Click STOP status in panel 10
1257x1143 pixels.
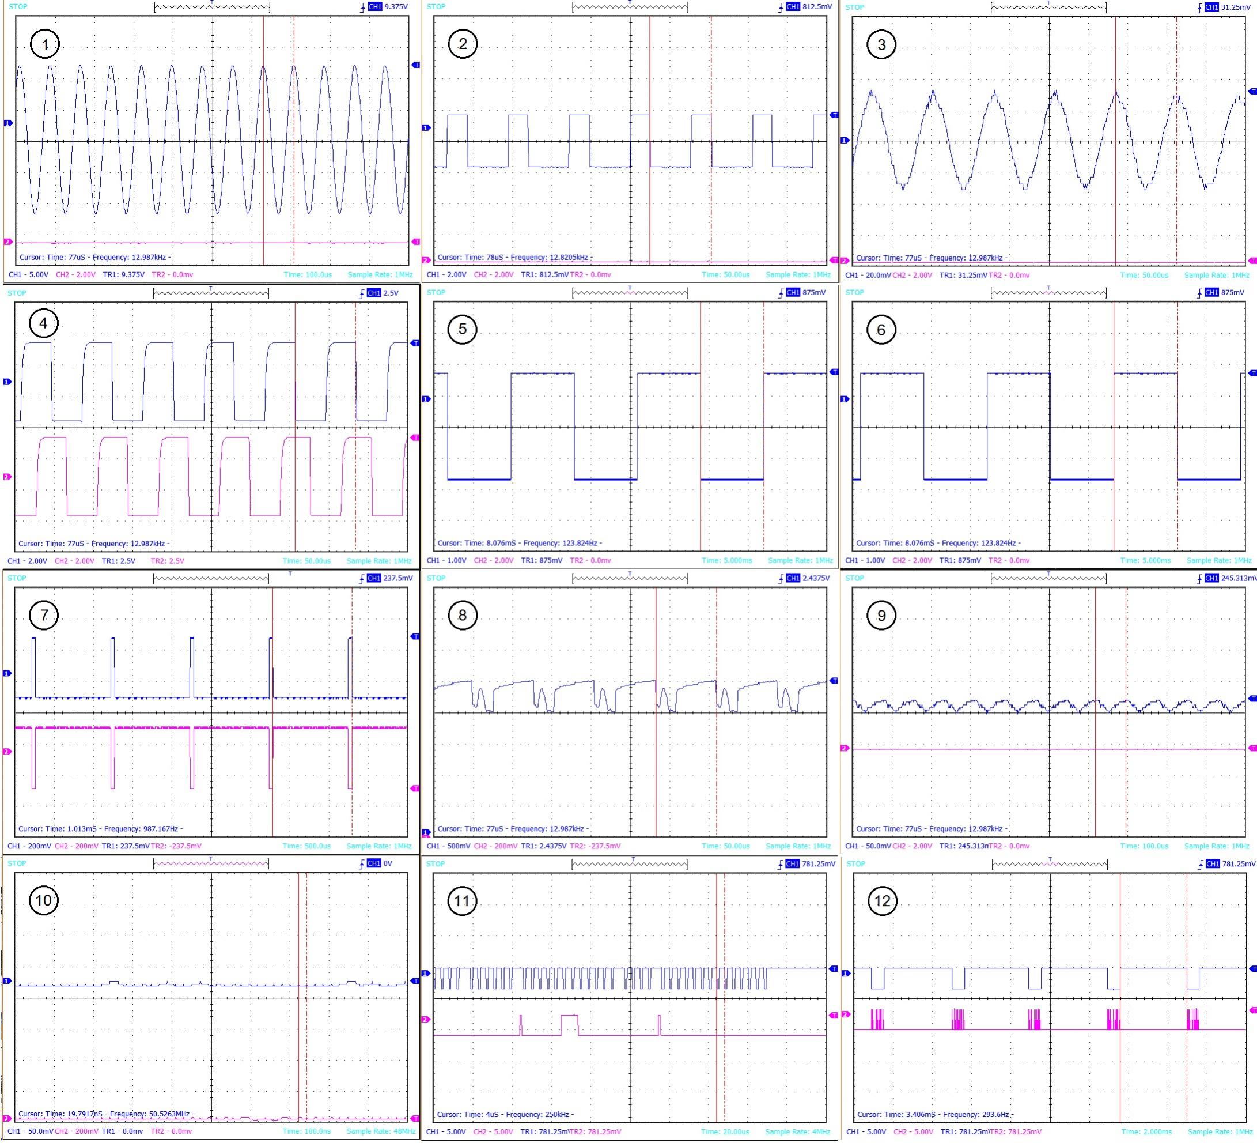pos(17,863)
